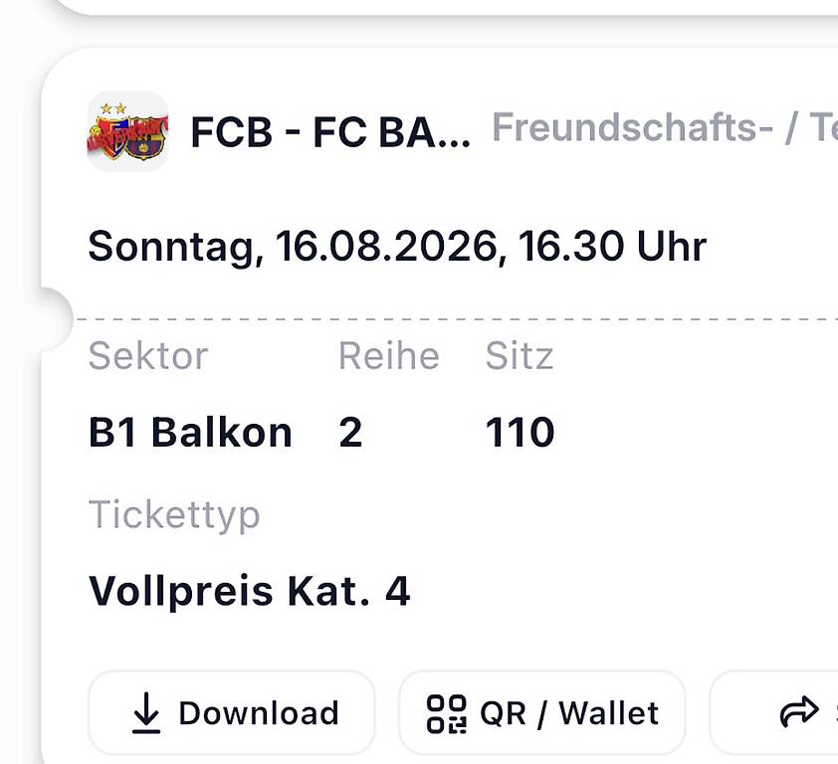The image size is (838, 764).
Task: Click the FCB club logo thumbnail
Action: click(127, 131)
